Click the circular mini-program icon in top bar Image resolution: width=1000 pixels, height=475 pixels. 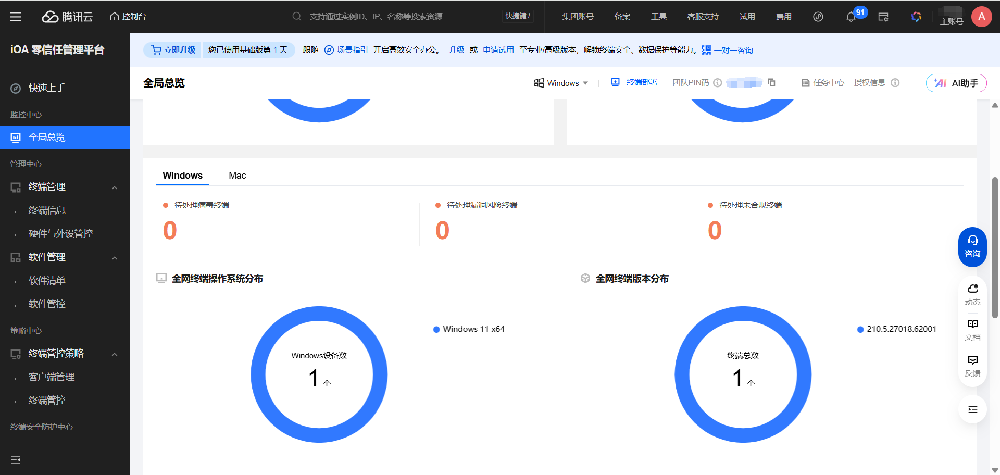[x=818, y=17]
